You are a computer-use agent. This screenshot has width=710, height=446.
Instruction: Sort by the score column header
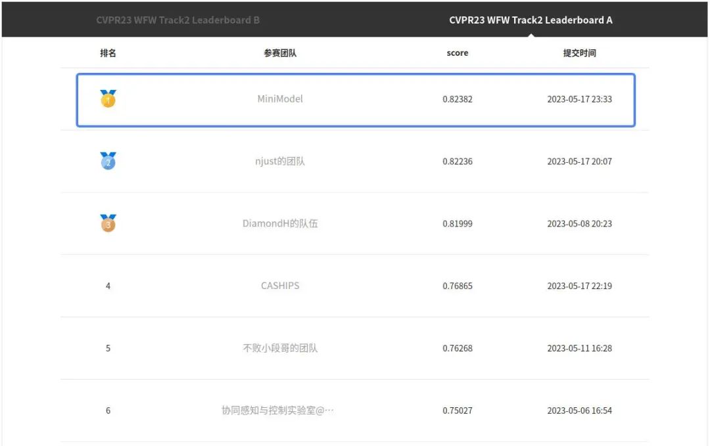458,53
